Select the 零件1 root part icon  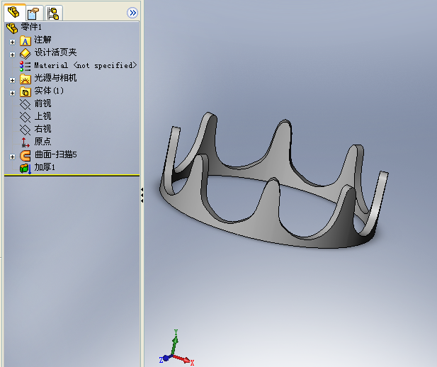(12, 28)
